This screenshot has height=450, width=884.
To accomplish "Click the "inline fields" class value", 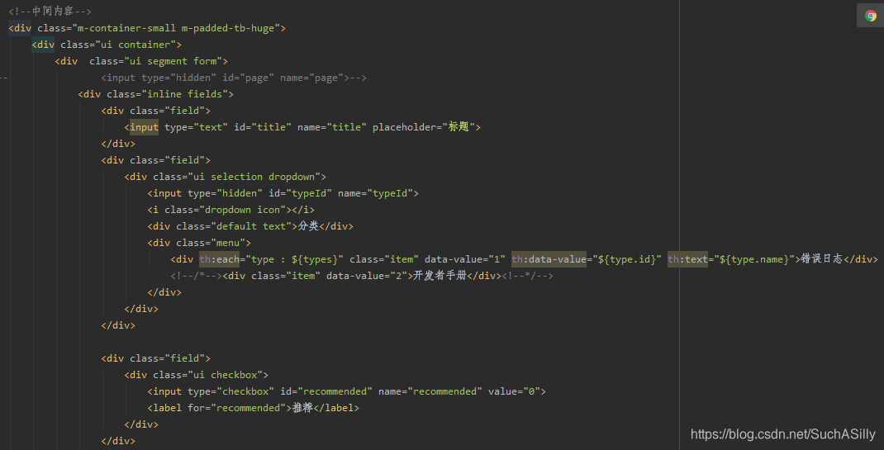I will click(183, 94).
